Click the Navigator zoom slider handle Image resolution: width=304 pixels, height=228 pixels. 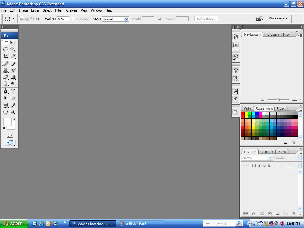pyautogui.click(x=278, y=100)
